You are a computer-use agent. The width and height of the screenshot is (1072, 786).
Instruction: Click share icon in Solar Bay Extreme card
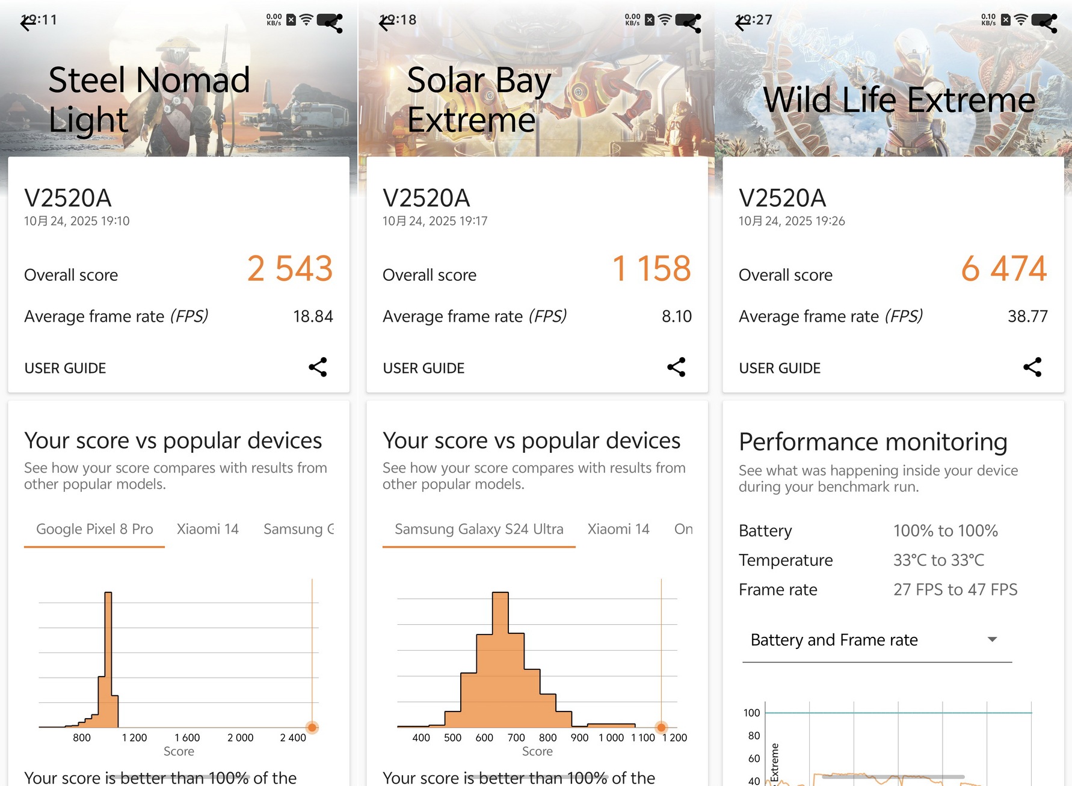pyautogui.click(x=676, y=367)
